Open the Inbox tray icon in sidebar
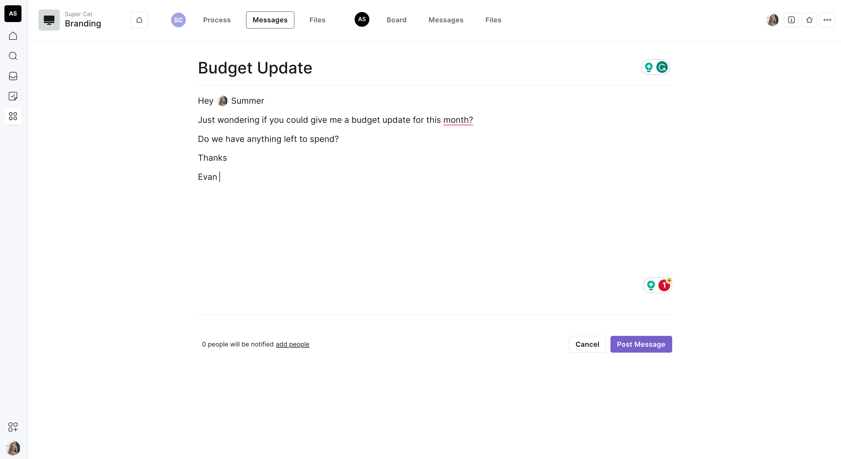841x459 pixels. [13, 76]
